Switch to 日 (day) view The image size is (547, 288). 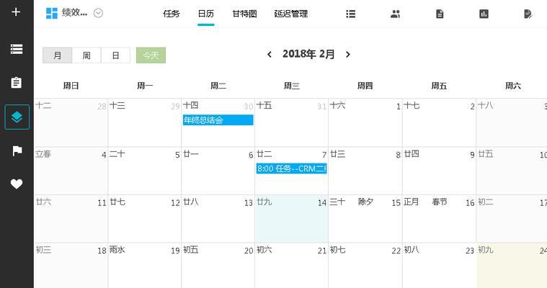pyautogui.click(x=115, y=55)
